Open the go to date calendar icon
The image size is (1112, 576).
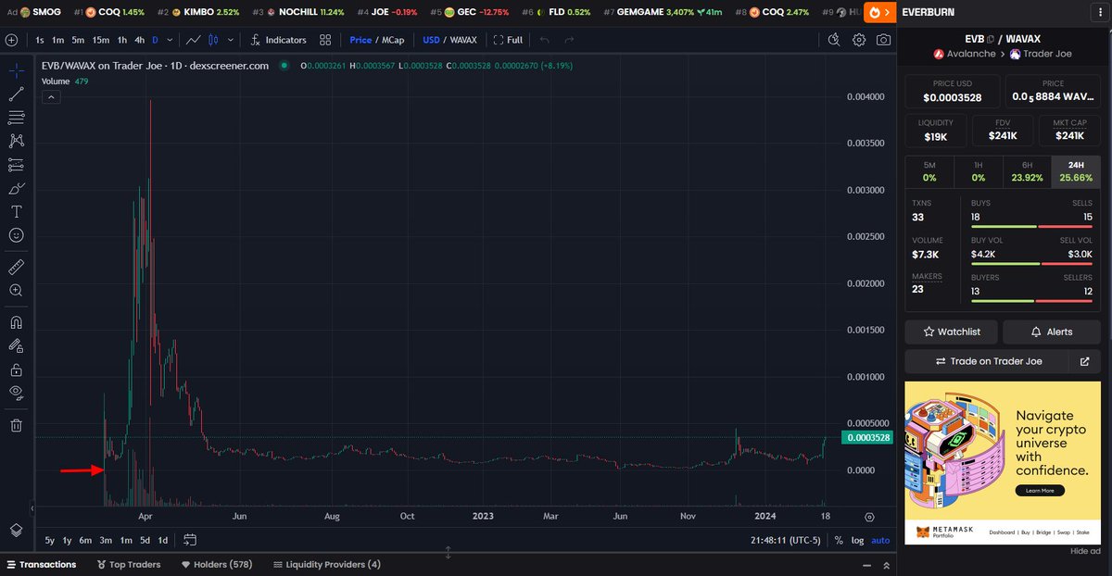pyautogui.click(x=190, y=540)
